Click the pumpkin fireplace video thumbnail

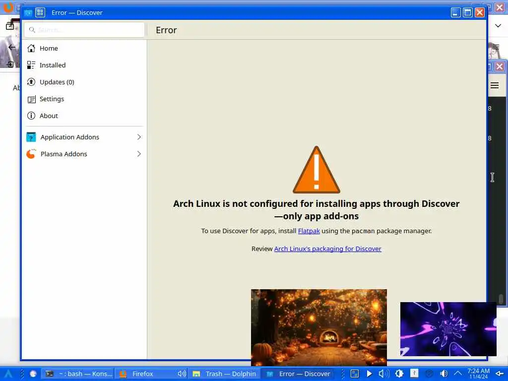tap(319, 327)
